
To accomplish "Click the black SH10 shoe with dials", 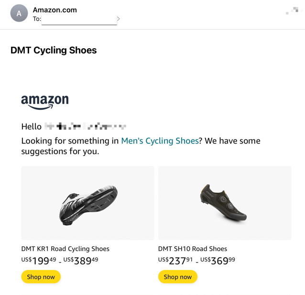I will coord(224,202).
